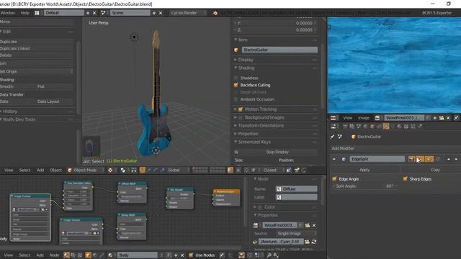Toggle the 3D manipulator widget icon

(143, 170)
